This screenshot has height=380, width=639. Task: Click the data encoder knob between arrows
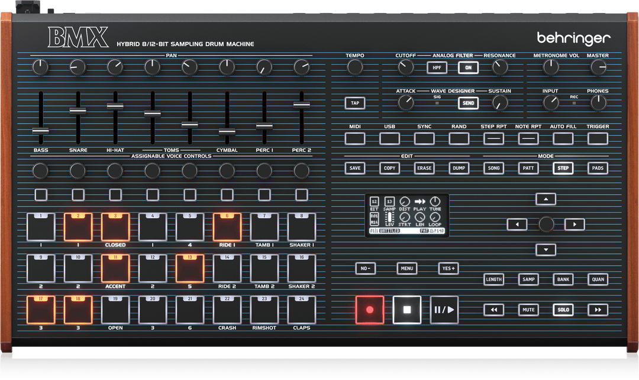(546, 224)
